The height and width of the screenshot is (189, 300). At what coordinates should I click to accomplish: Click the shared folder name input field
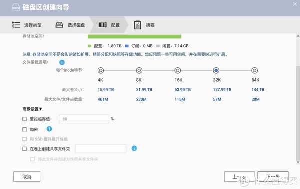(x=101, y=149)
